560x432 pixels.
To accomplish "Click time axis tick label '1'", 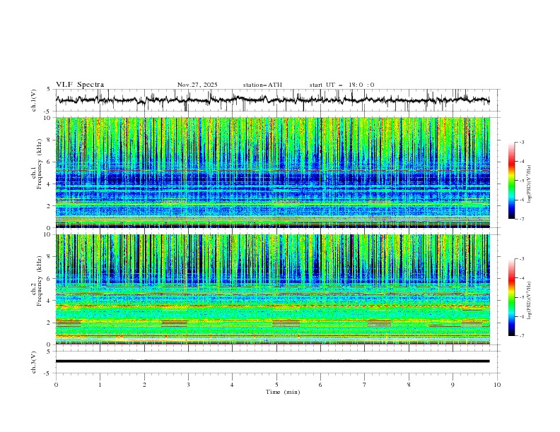I will (100, 385).
